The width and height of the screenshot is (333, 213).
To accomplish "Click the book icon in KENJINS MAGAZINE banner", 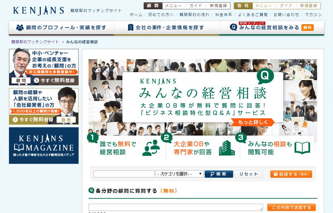I will 19,148.
